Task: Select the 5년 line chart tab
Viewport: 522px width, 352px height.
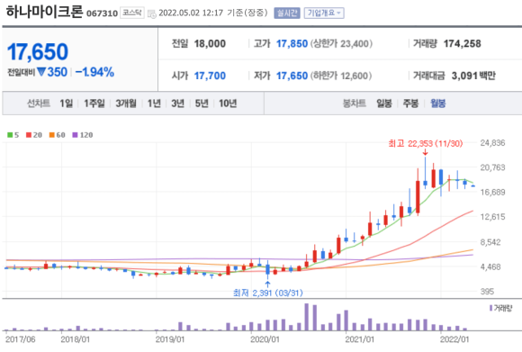Action: click(x=202, y=104)
